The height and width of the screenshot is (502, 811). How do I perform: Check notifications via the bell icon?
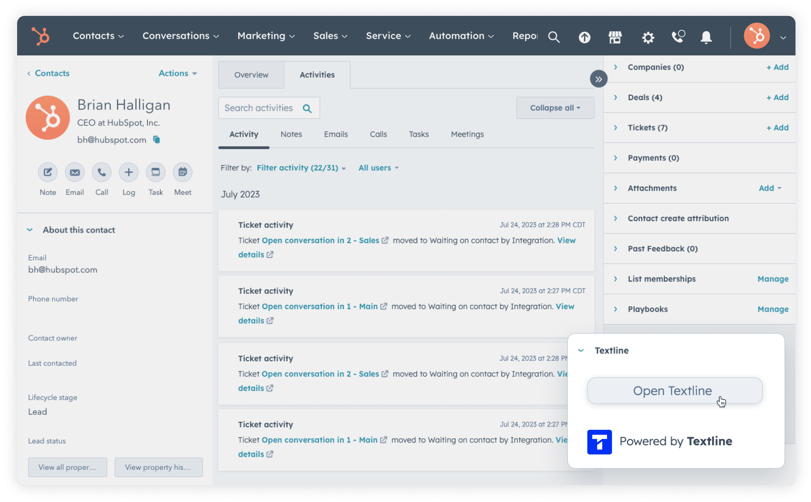pos(706,37)
